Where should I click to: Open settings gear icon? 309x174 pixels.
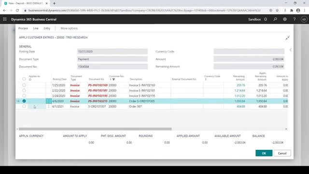click(285, 19)
